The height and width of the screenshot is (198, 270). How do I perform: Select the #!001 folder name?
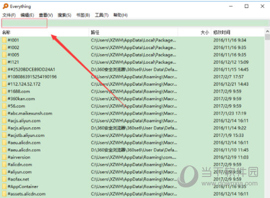pos(13,40)
